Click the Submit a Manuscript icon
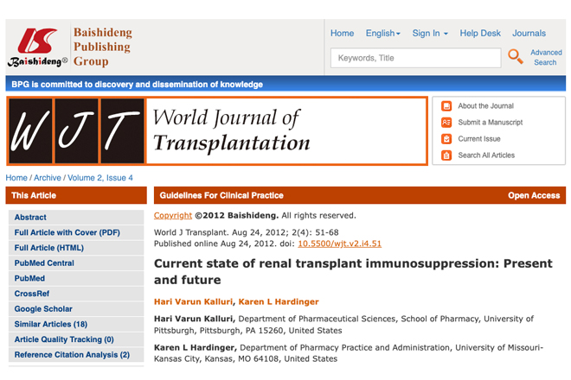 pyautogui.click(x=446, y=122)
